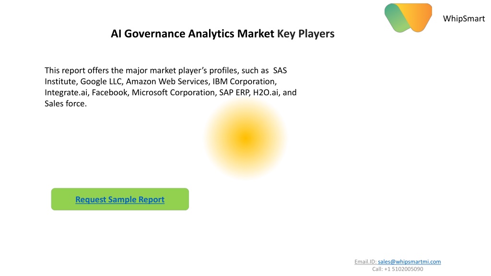Screen dimensions: 491x276
Task: Click the WhipSmart green-orange logo icon
Action: 408,18
